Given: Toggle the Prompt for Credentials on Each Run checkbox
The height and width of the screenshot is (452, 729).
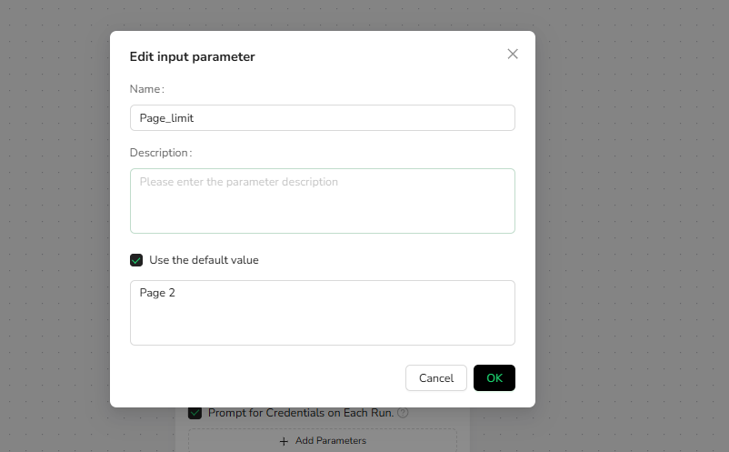Looking at the screenshot, I should (x=195, y=413).
